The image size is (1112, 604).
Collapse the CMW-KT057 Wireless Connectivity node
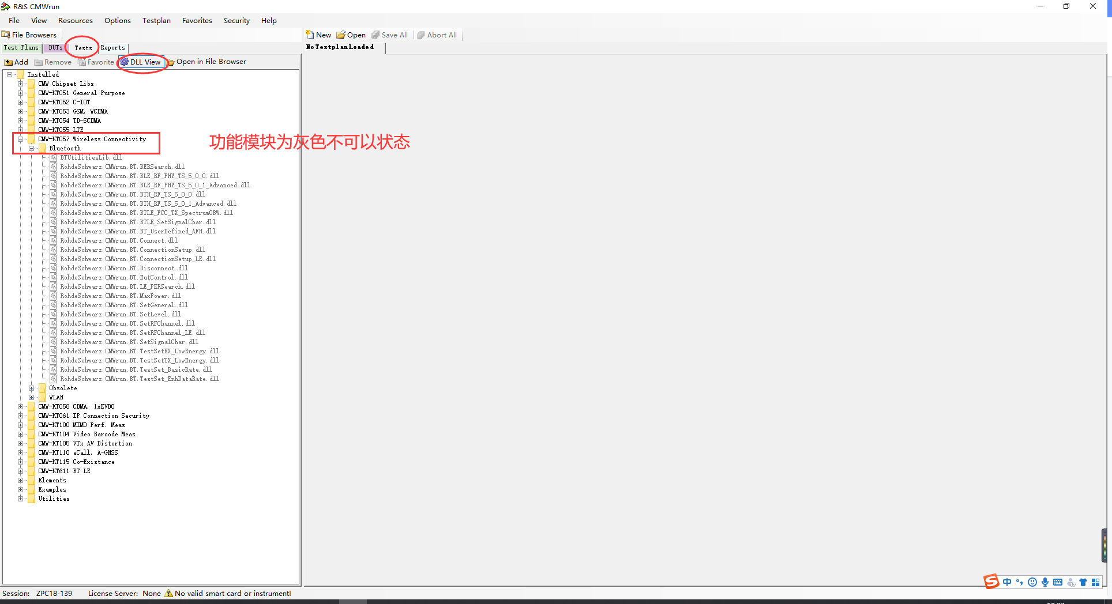pos(21,139)
